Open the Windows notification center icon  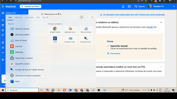[173, 90]
